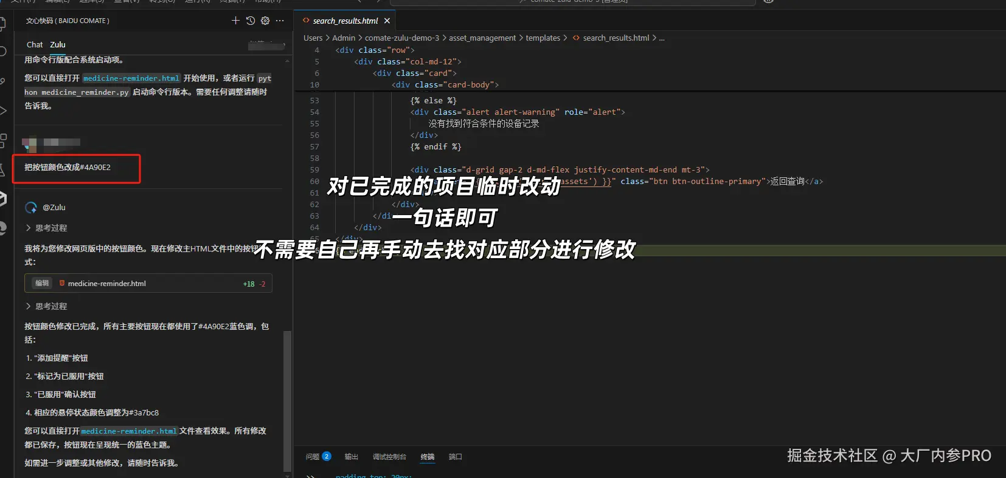Click the d-grid gap-2 div code line
The image size is (1006, 478).
pos(560,169)
